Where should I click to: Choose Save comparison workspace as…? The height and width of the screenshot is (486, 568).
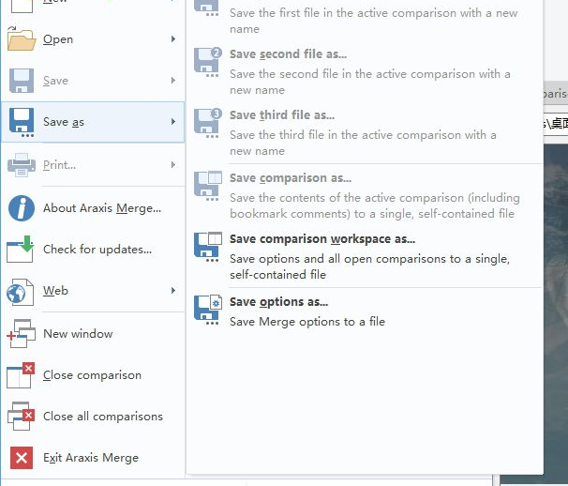pyautogui.click(x=366, y=256)
